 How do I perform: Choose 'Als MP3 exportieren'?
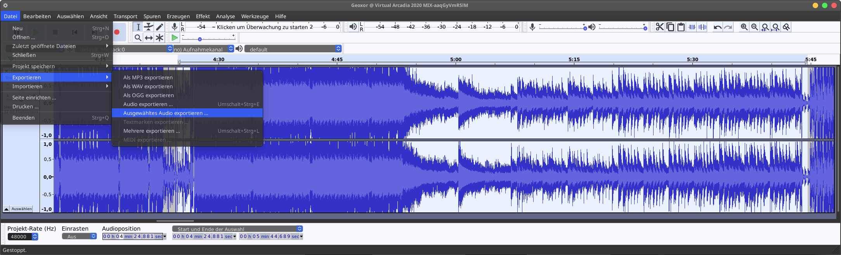187,77
